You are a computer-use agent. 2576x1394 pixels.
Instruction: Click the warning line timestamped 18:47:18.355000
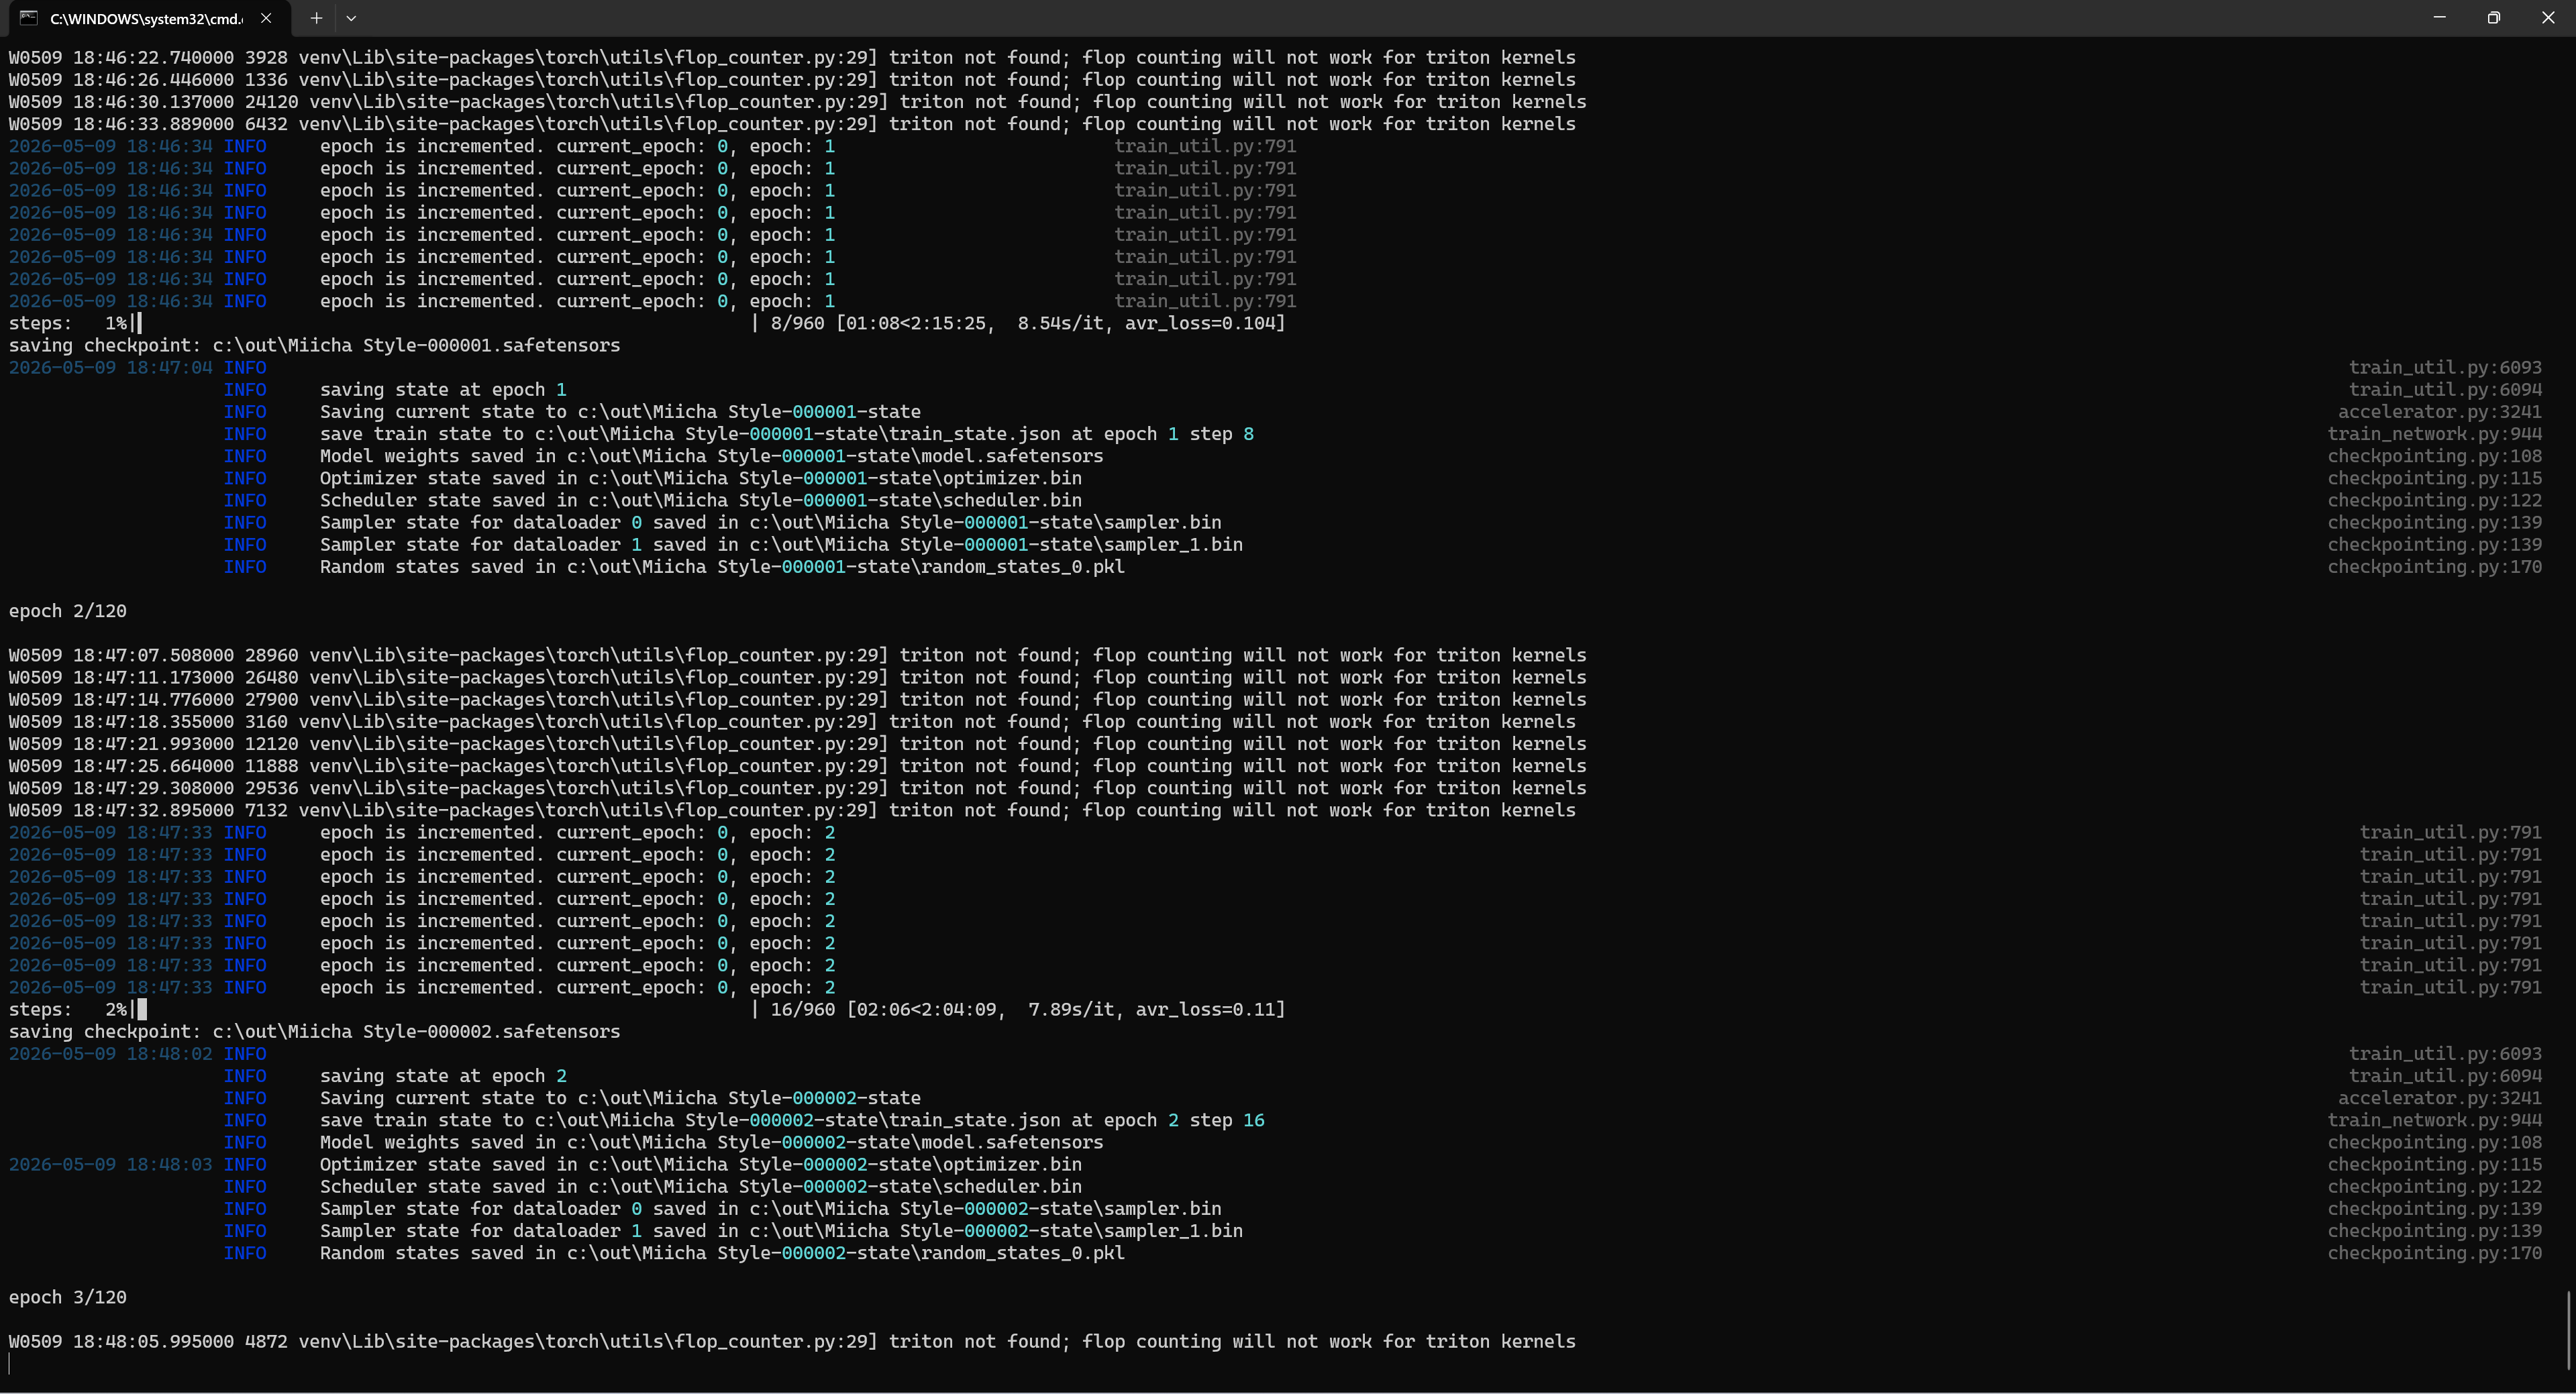(792, 722)
